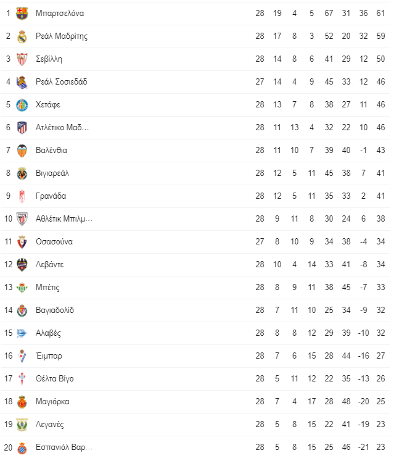Click the Valencia bat crest icon
The width and height of the screenshot is (394, 466).
pyautogui.click(x=22, y=151)
